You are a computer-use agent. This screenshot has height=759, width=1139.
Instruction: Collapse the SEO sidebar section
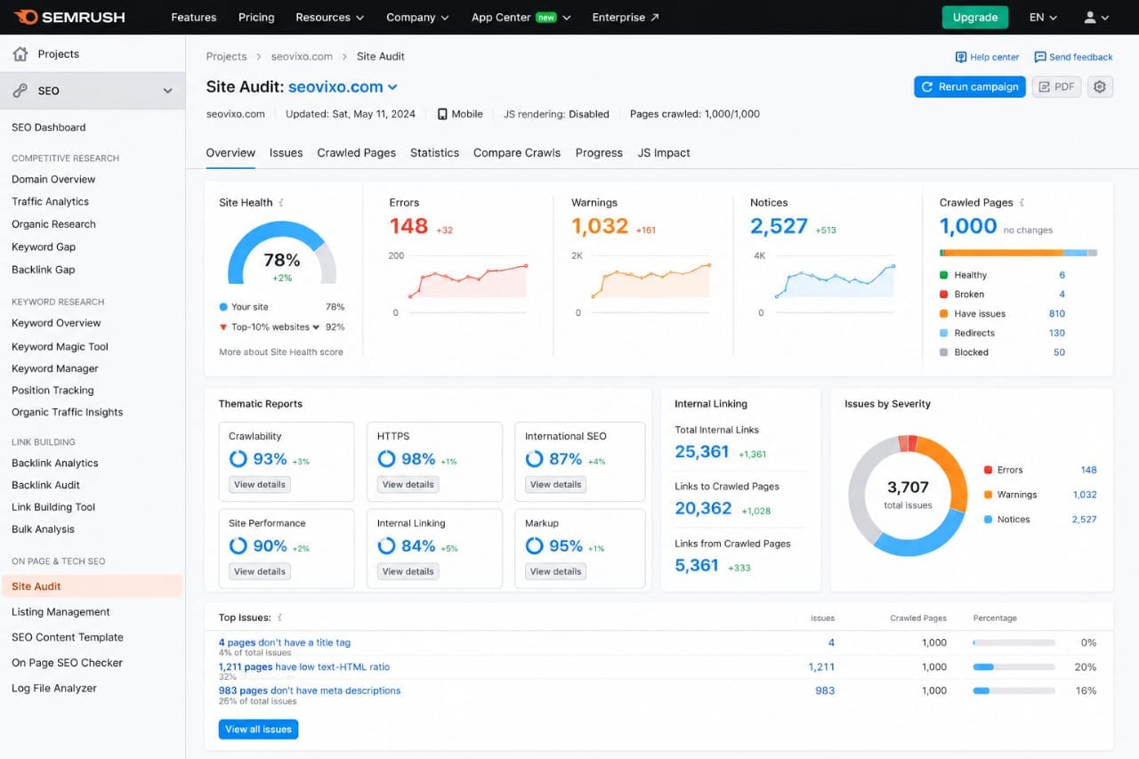167,91
